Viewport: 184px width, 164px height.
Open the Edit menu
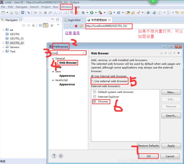(10, 7)
